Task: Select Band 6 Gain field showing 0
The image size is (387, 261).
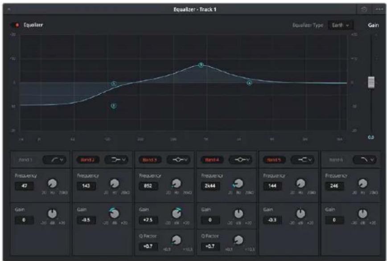Action: 334,220
